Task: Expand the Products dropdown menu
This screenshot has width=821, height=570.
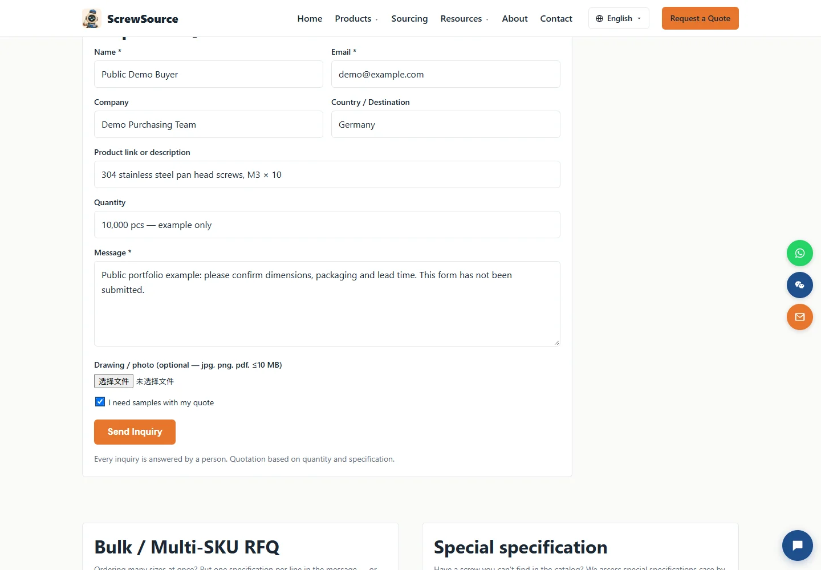Action: 356,19
